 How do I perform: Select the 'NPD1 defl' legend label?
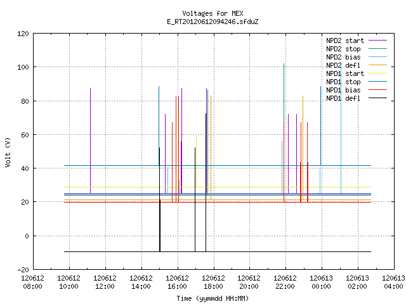click(x=343, y=98)
